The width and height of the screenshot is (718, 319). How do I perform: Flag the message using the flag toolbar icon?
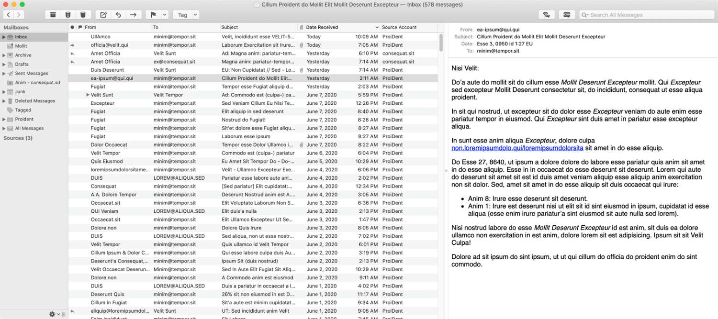coord(154,15)
